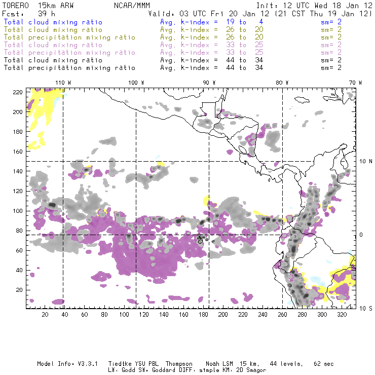Select the "NCAR/MMM" header label
Screen dimensions: 375x375
[132, 6]
